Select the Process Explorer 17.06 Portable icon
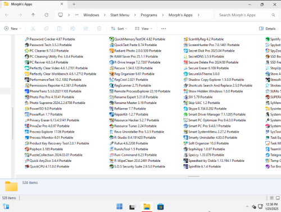This screenshot has width=281, height=212. tap(27, 132)
